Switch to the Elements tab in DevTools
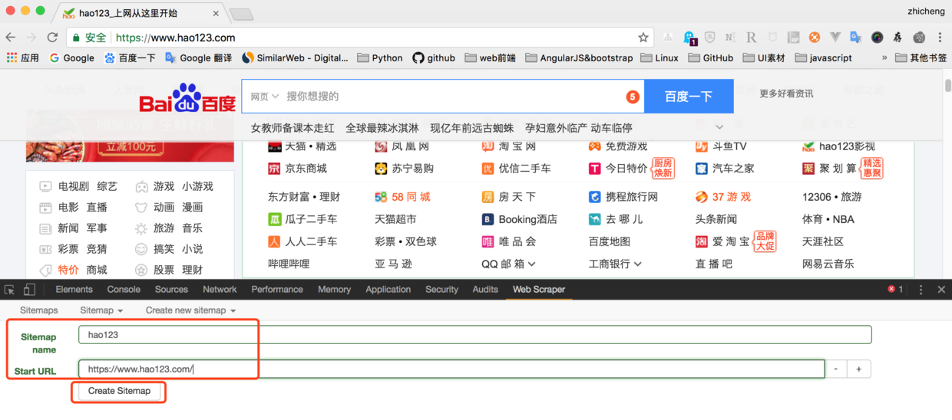The image size is (952, 420). tap(74, 290)
